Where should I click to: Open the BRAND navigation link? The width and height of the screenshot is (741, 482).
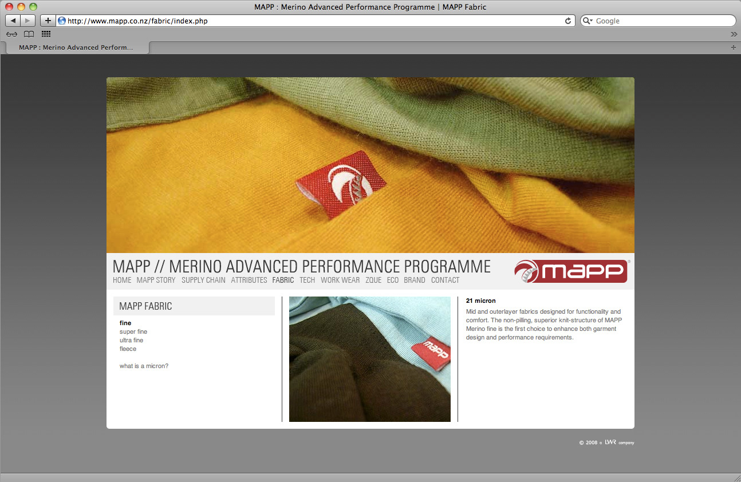click(415, 280)
